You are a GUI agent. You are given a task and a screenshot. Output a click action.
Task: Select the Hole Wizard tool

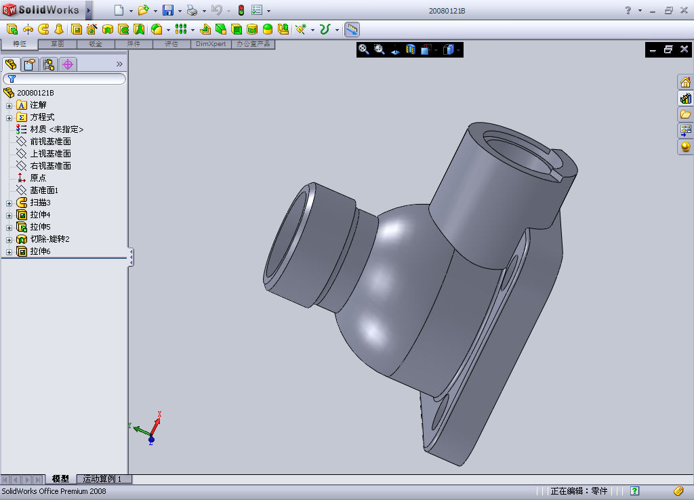tap(92, 29)
